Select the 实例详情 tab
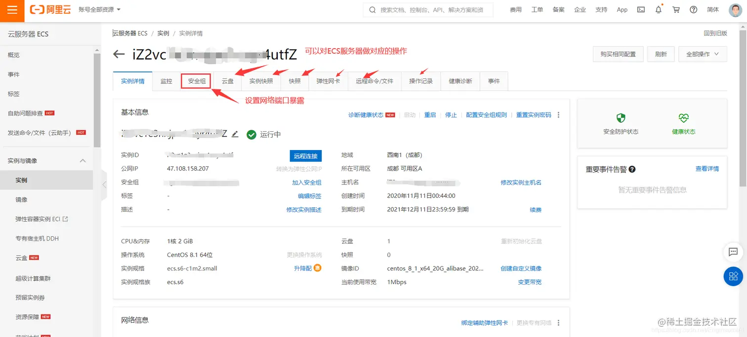Image resolution: width=747 pixels, height=337 pixels. [x=133, y=81]
